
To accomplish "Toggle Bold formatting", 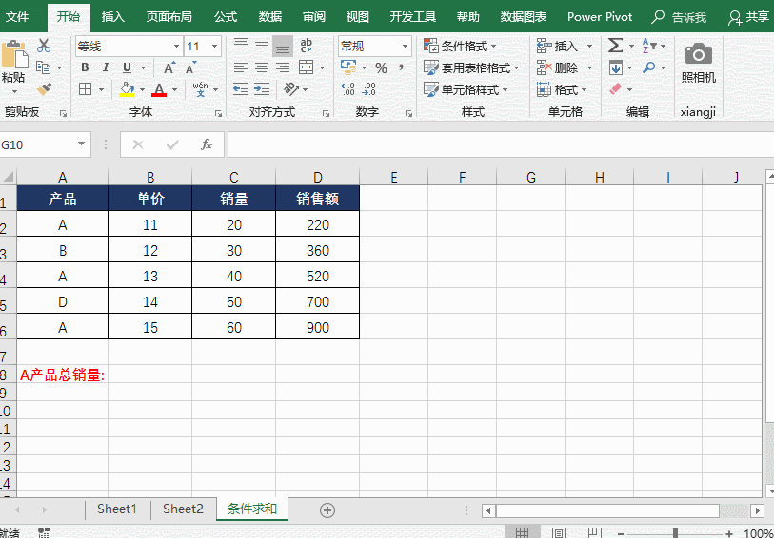I will pyautogui.click(x=85, y=68).
